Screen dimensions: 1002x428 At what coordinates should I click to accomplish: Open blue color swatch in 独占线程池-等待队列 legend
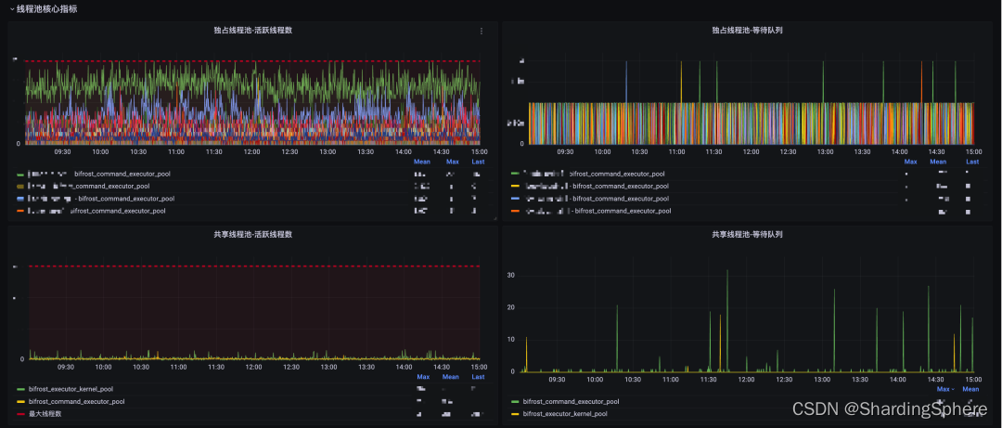515,199
